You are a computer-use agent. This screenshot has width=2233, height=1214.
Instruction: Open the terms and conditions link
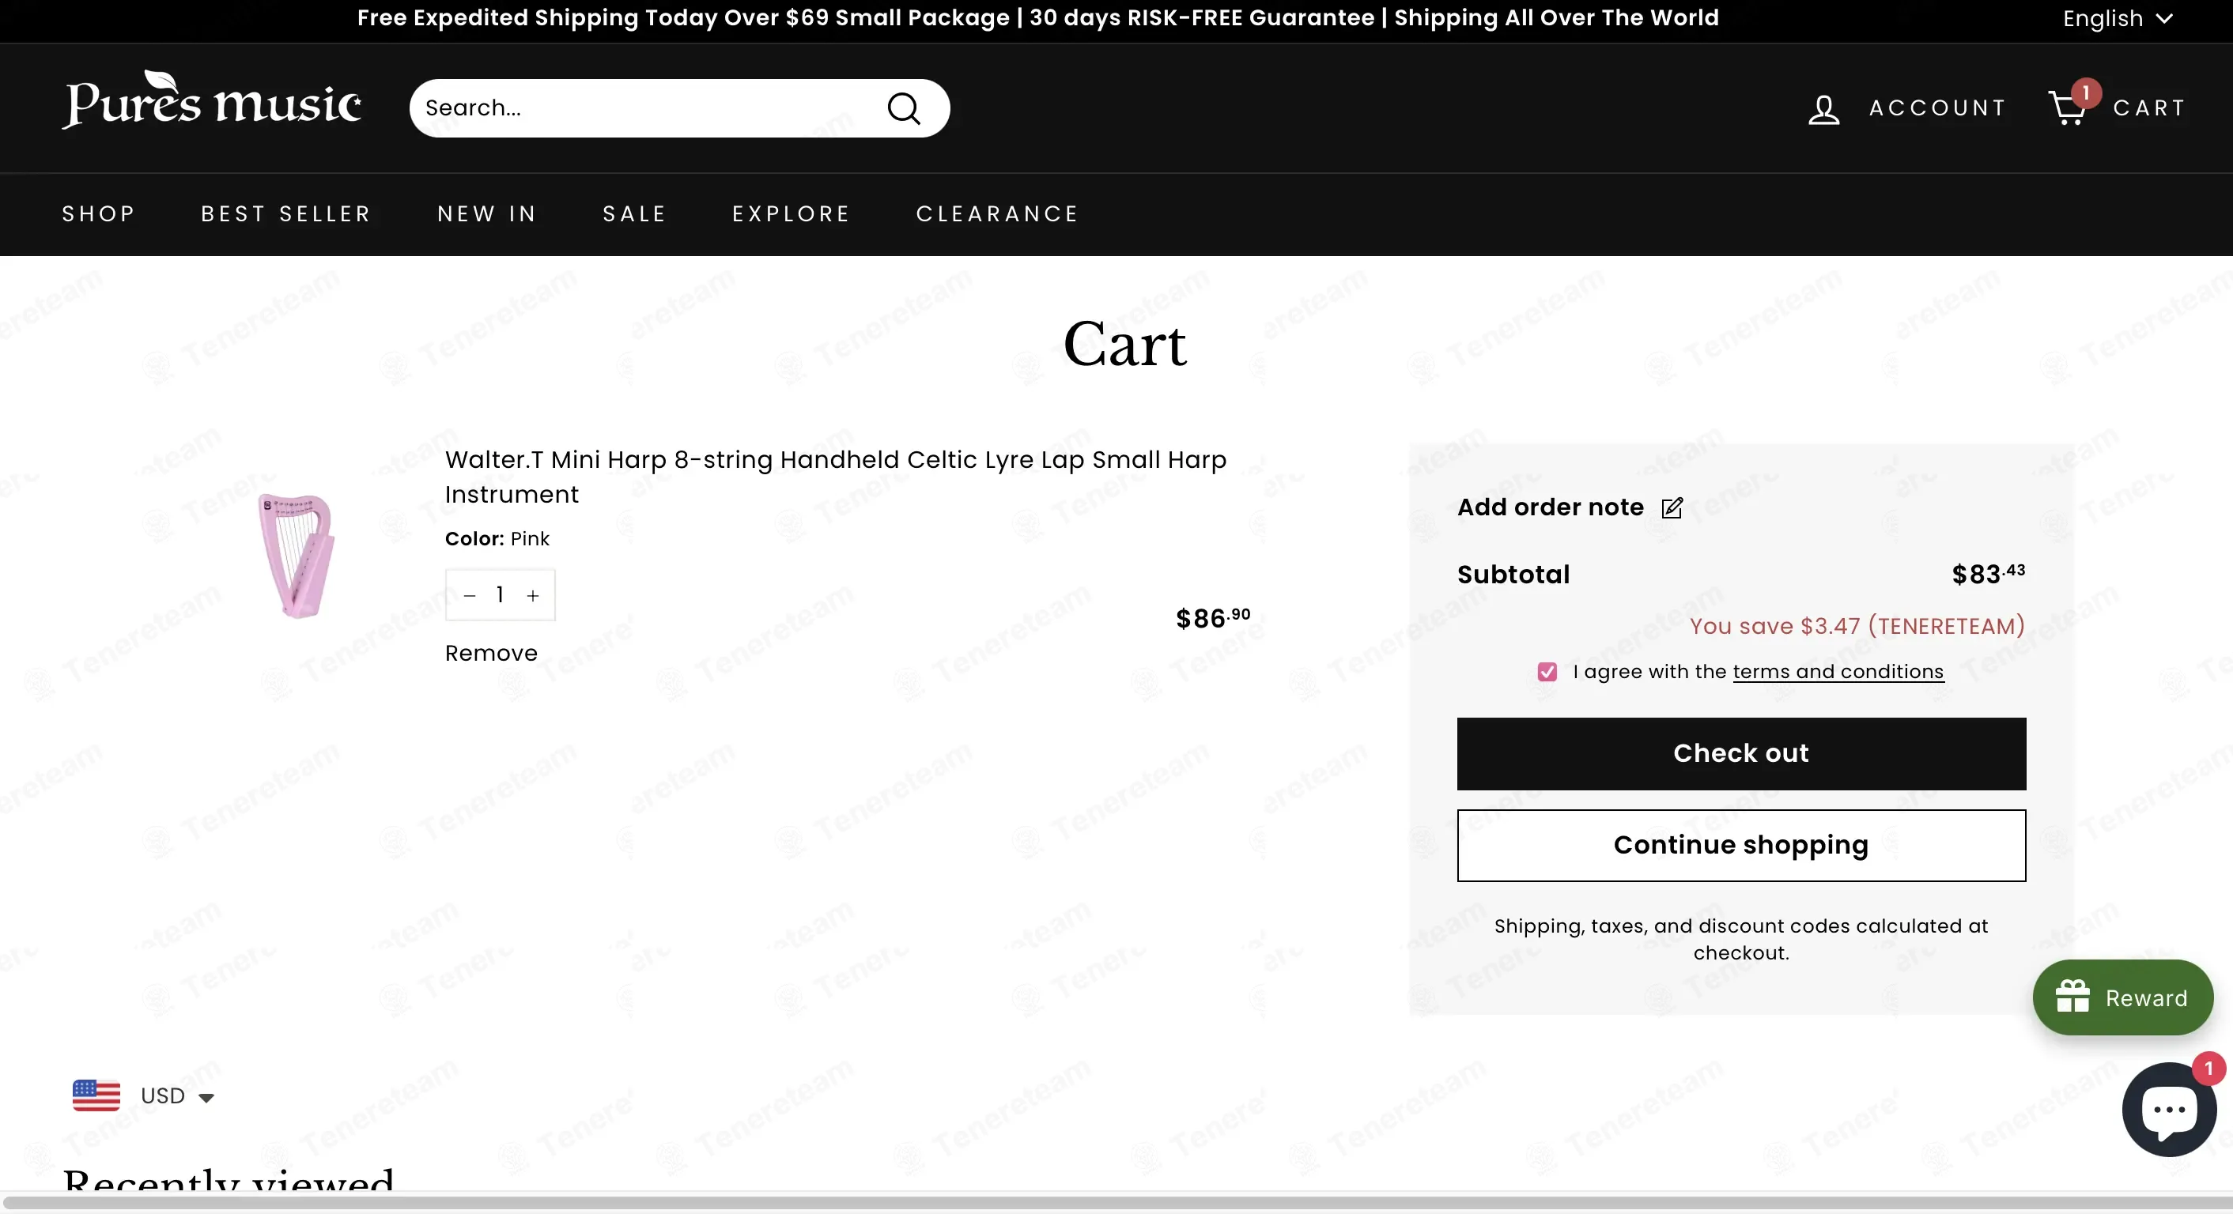(1838, 672)
